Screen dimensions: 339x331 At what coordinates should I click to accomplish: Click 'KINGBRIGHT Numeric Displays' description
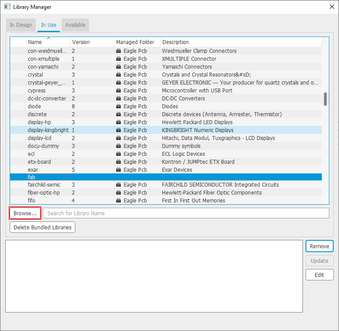click(198, 130)
